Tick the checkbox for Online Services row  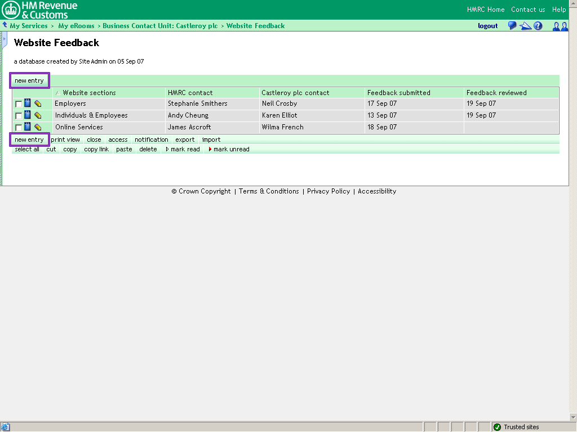click(19, 128)
